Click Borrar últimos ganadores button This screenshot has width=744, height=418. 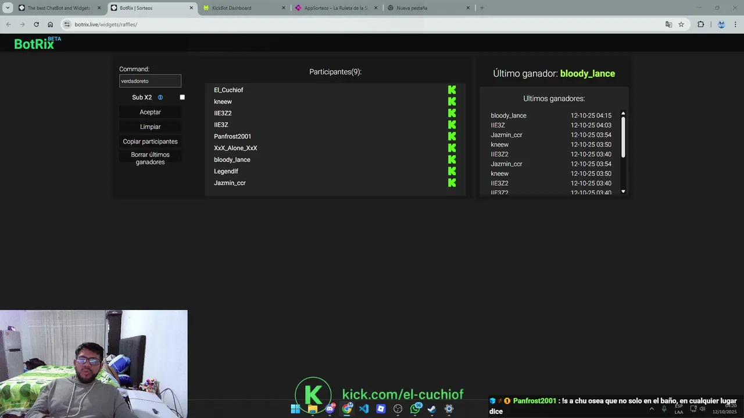(x=150, y=158)
